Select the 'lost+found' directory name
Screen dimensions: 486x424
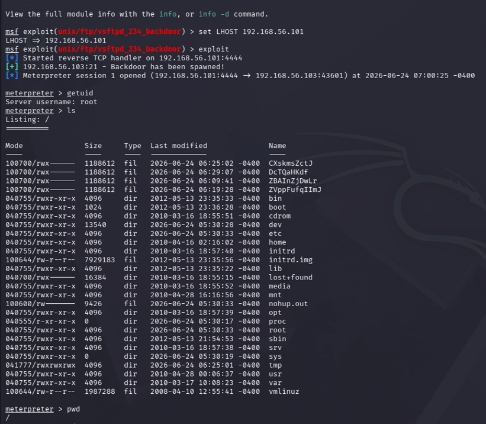tap(291, 277)
